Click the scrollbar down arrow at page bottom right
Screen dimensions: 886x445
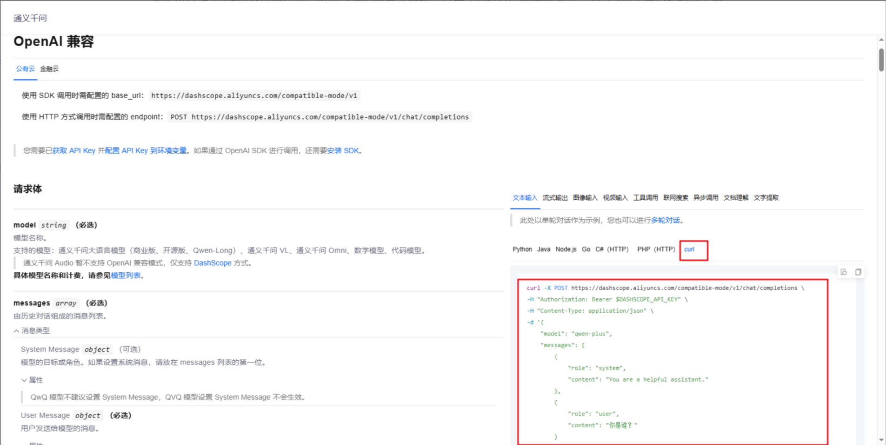coord(881,440)
